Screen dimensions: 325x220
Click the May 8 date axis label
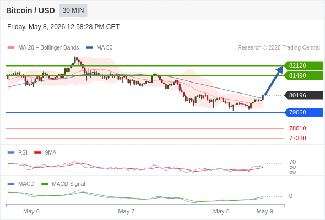tap(221, 211)
